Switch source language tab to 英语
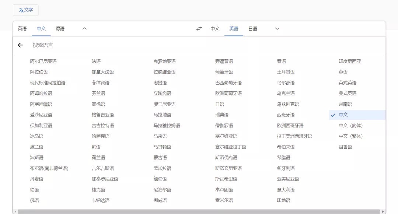Image resolution: width=398 pixels, height=214 pixels. (22, 29)
